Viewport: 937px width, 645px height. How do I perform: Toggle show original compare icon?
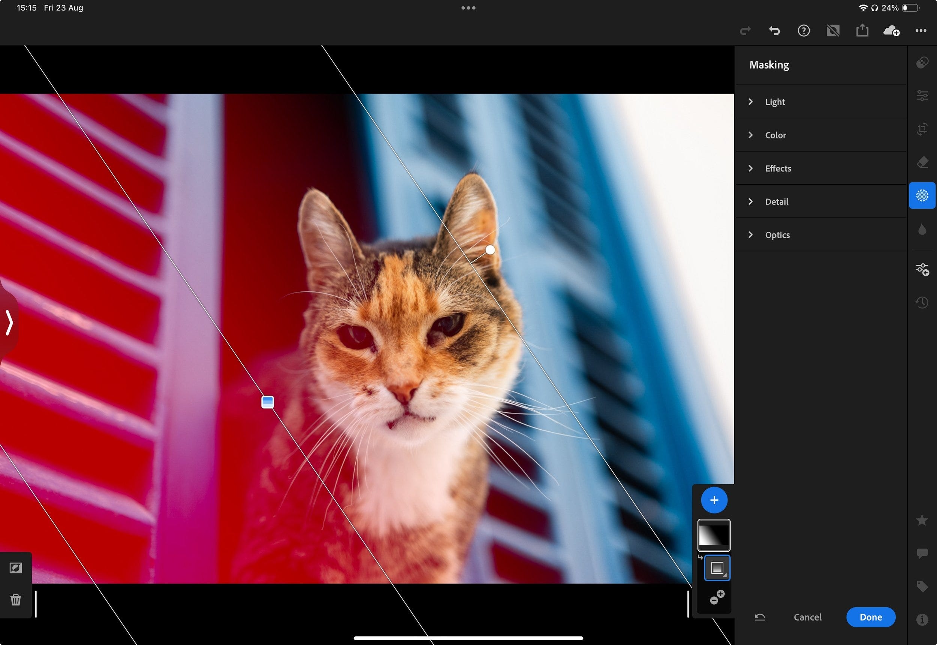point(833,31)
